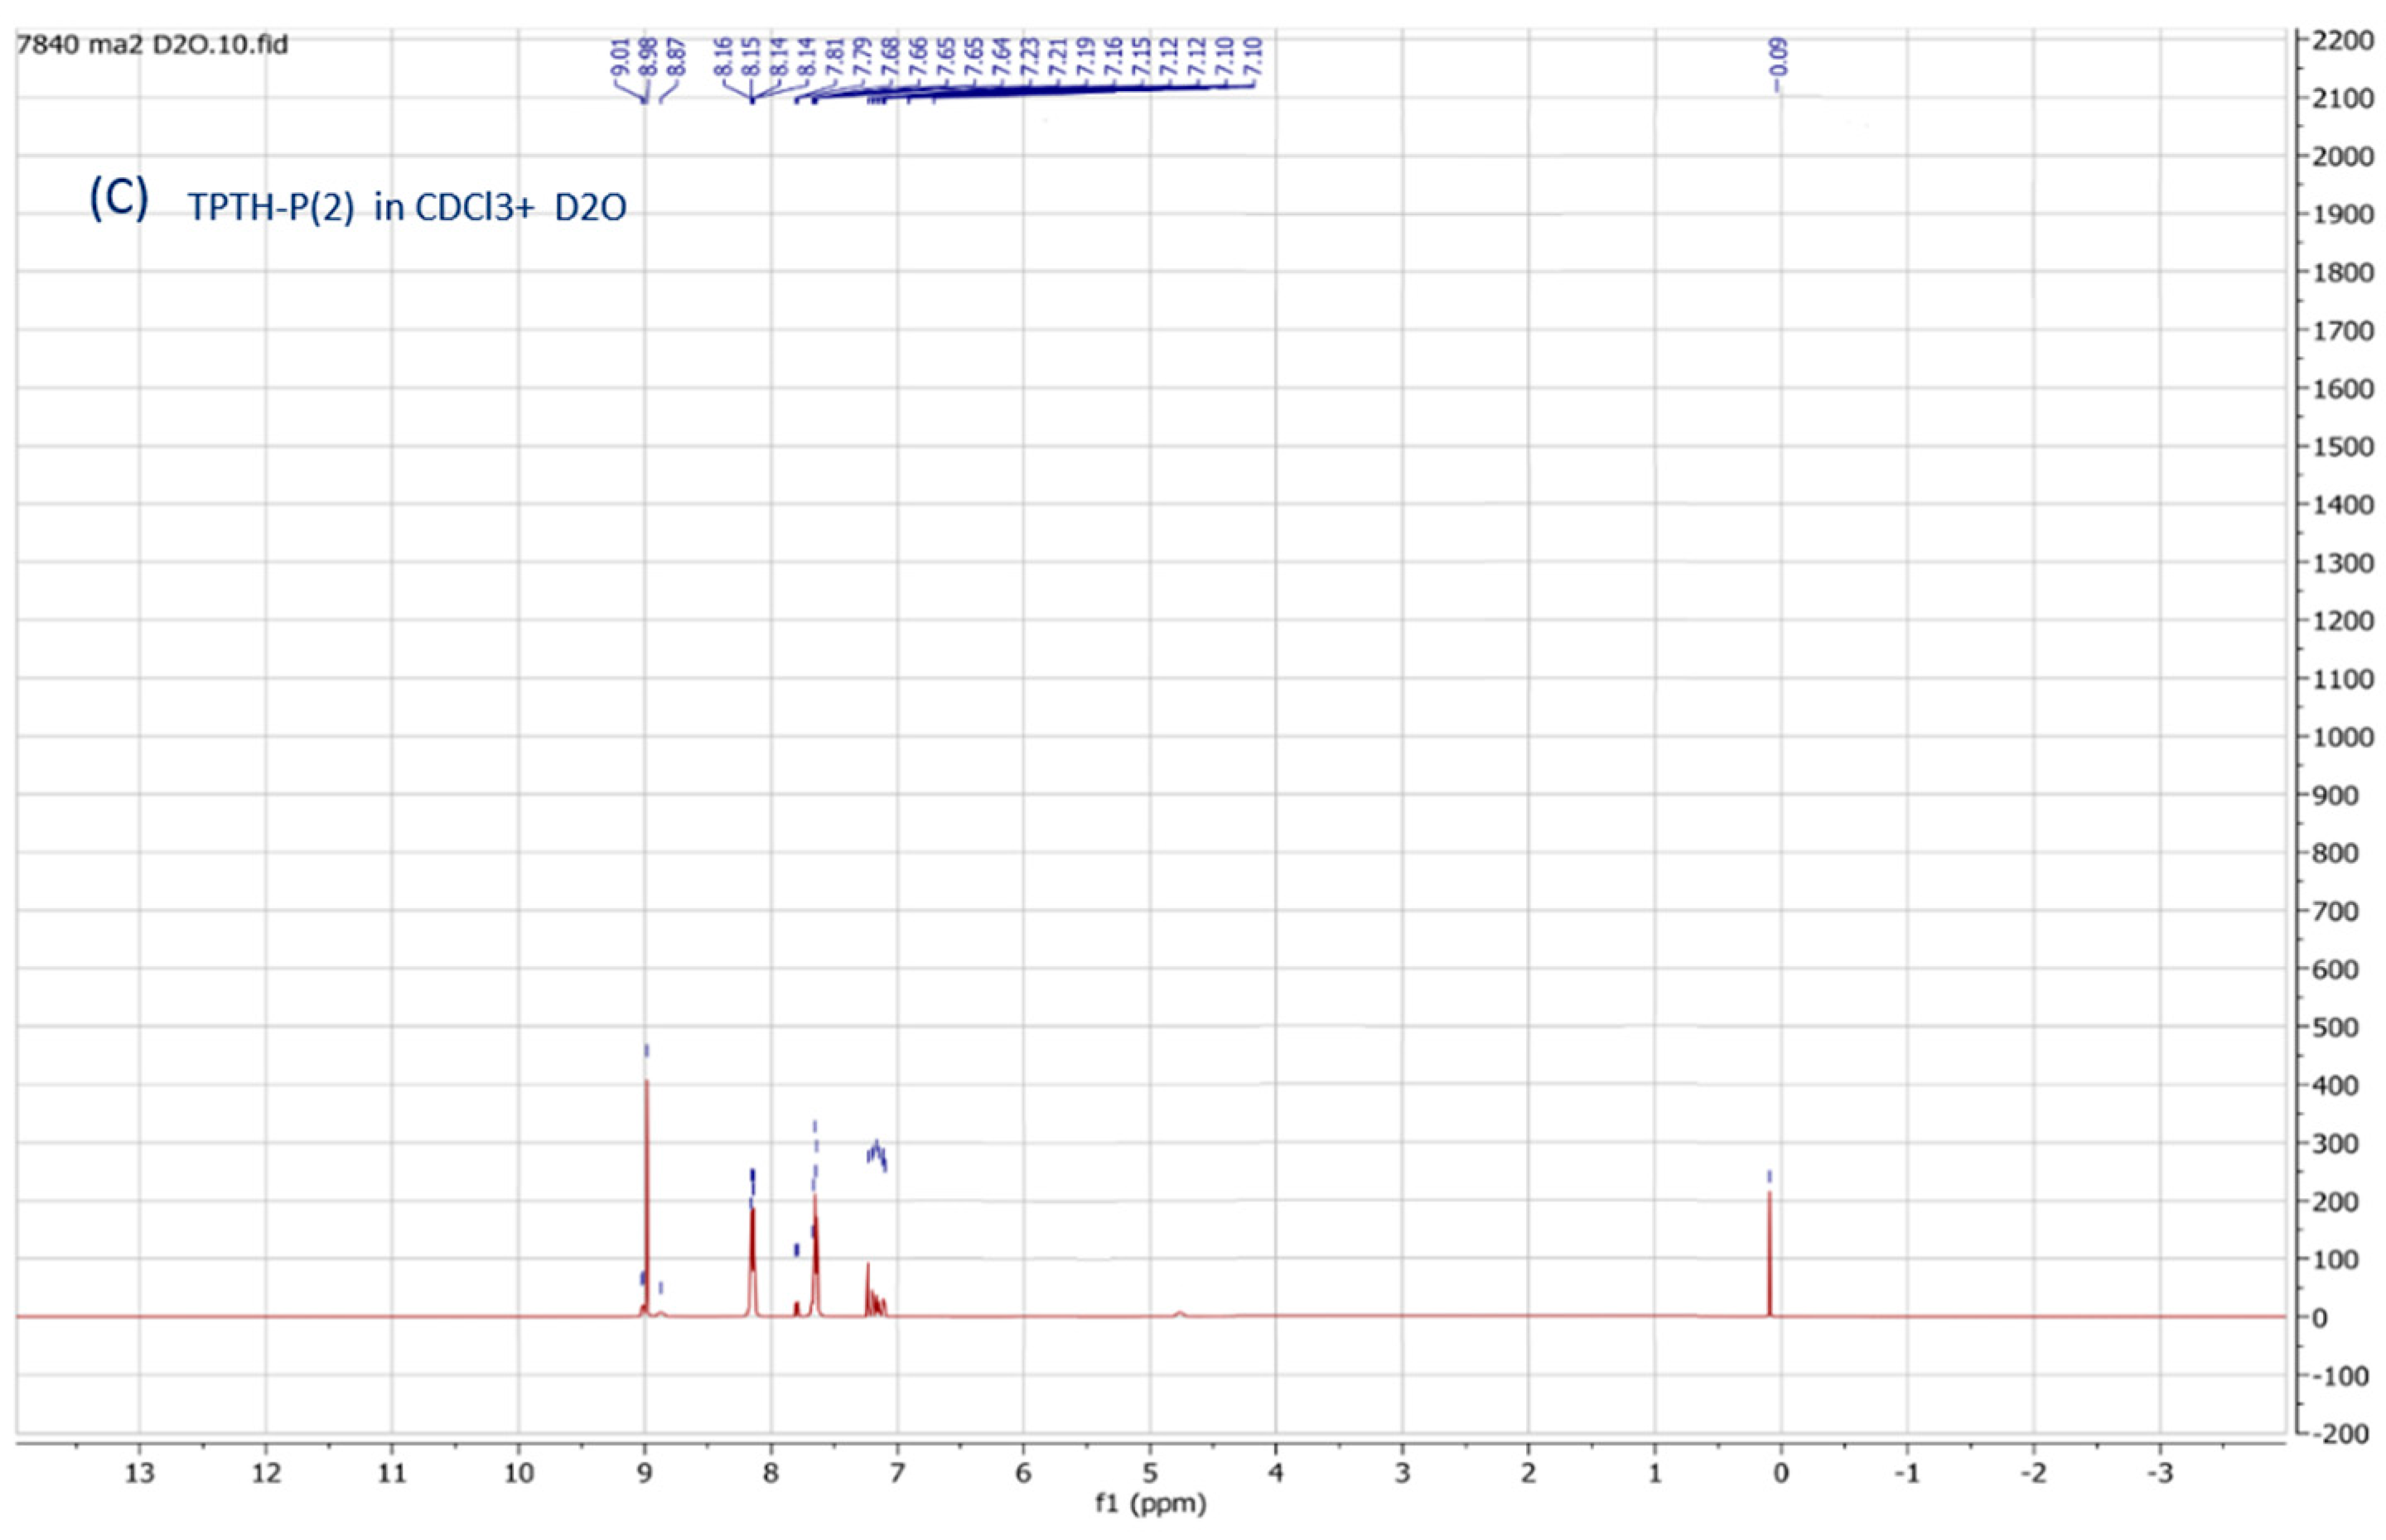The width and height of the screenshot is (2386, 1540).
Task: Select the '(C)' panel label
Action: coord(119,198)
